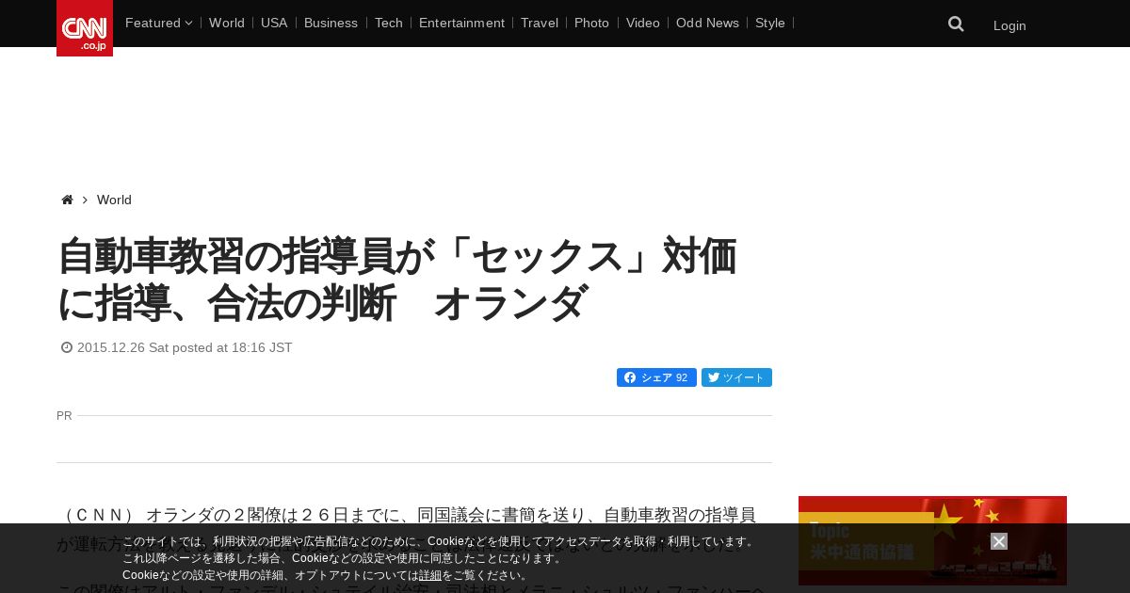
Task: Expand the Featured dropdown menu
Action: (158, 23)
